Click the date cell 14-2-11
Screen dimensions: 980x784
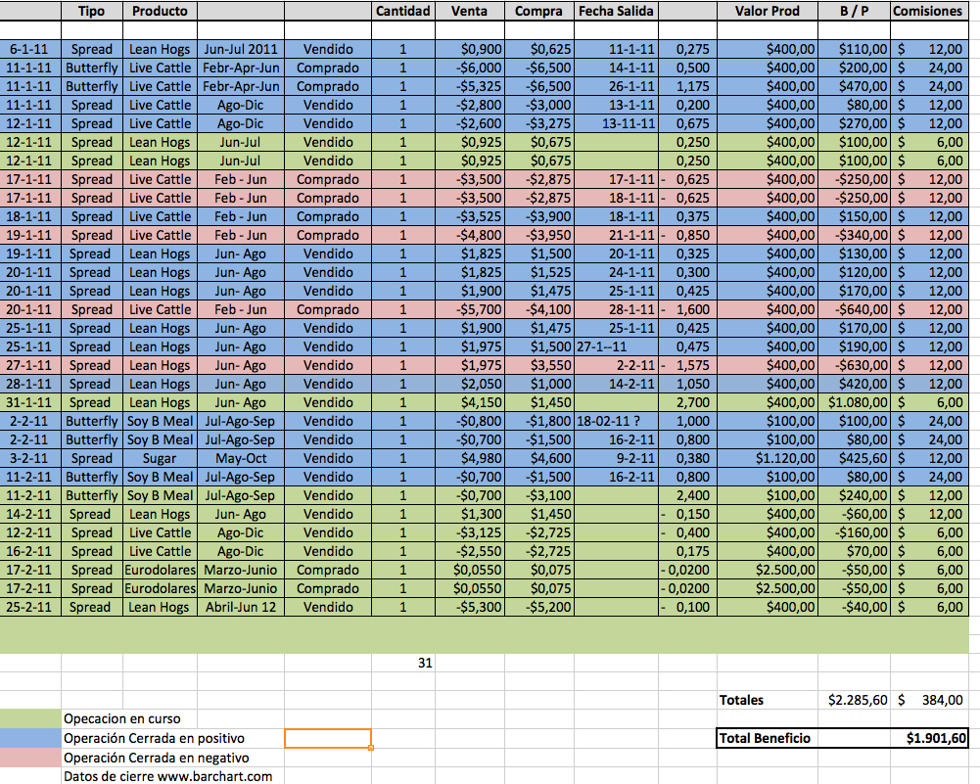point(29,514)
